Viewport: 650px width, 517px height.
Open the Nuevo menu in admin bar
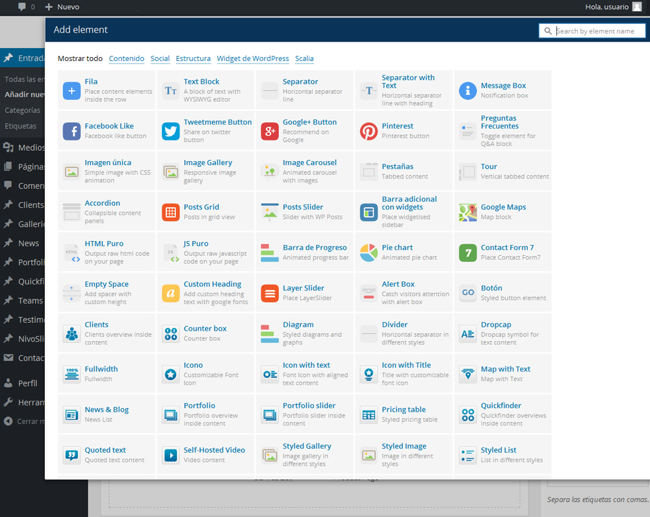[x=62, y=7]
